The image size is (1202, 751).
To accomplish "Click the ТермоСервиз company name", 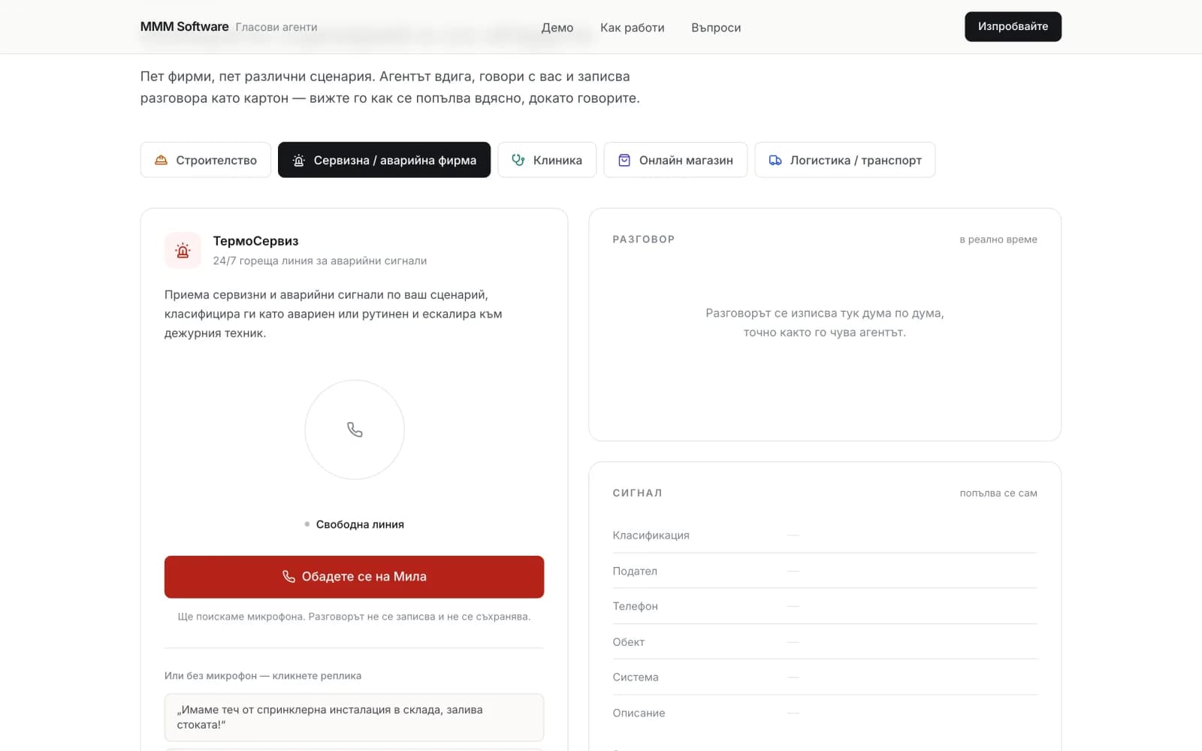I will 255,241.
